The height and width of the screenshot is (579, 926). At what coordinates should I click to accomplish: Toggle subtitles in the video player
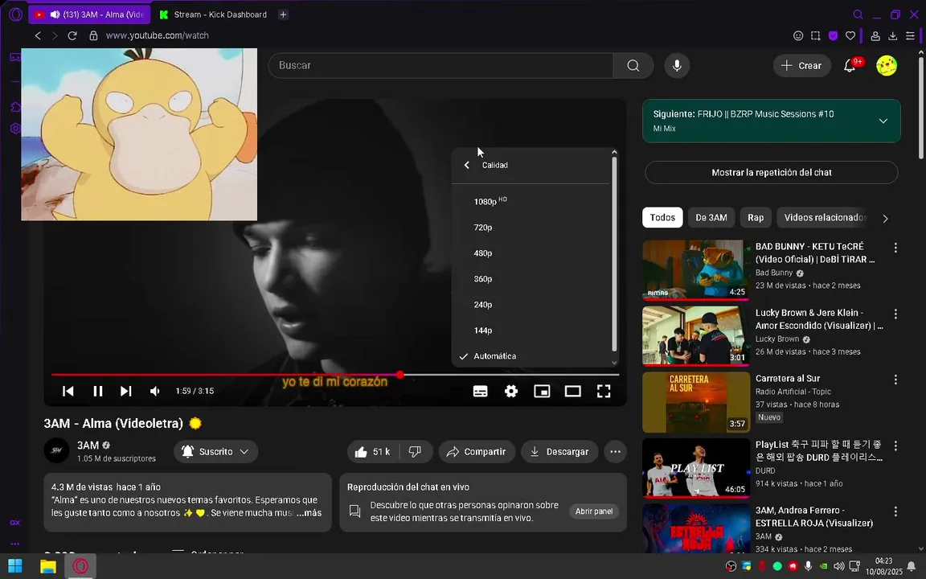click(x=480, y=391)
